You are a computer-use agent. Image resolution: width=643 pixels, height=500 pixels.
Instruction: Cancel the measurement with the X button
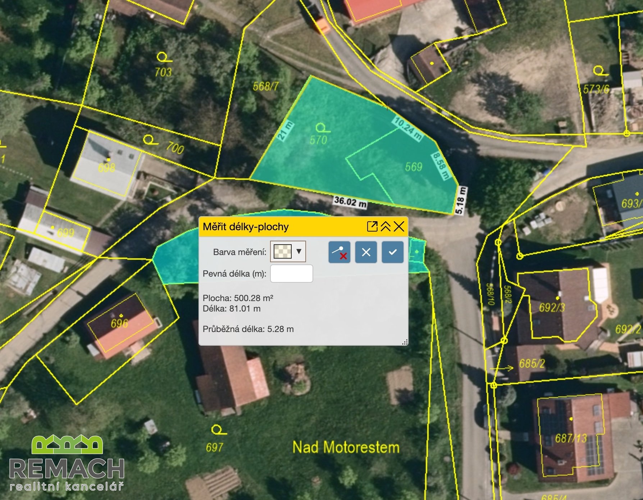tap(366, 252)
